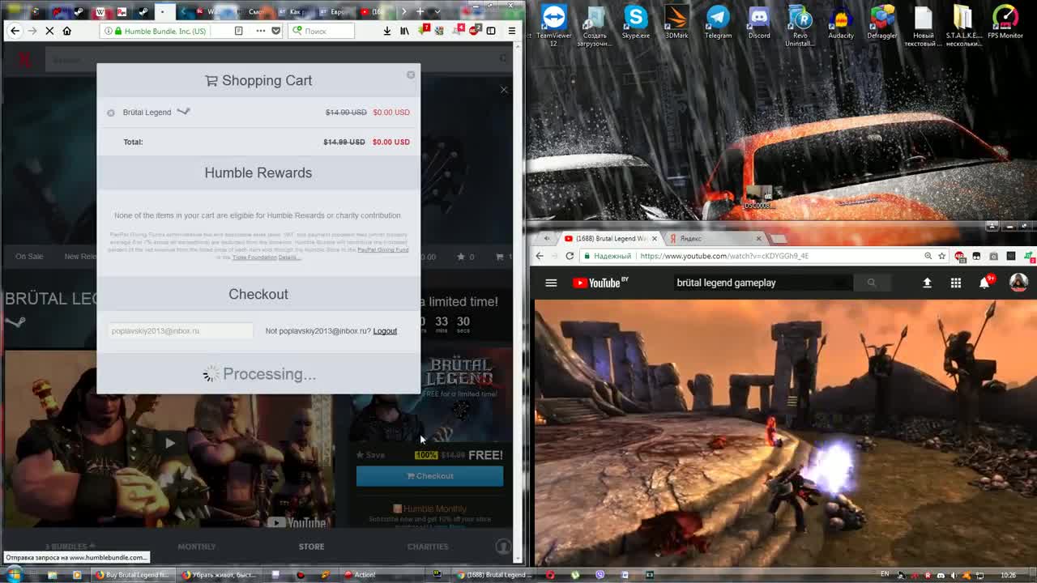Open the Humble account profile icon

click(503, 547)
